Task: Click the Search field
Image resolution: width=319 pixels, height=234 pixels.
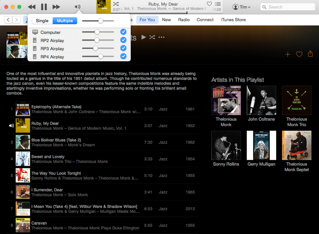Action: (x=287, y=7)
